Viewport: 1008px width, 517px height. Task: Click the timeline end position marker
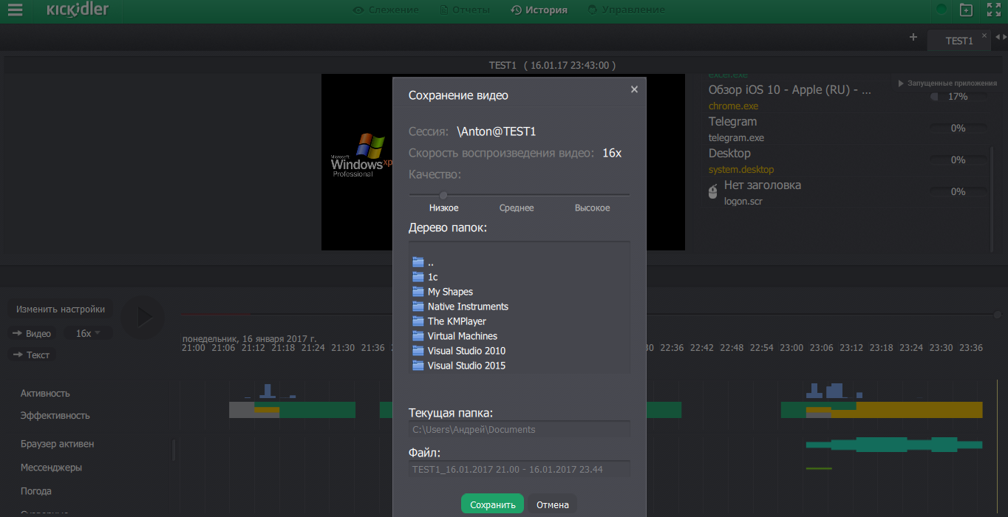998,315
